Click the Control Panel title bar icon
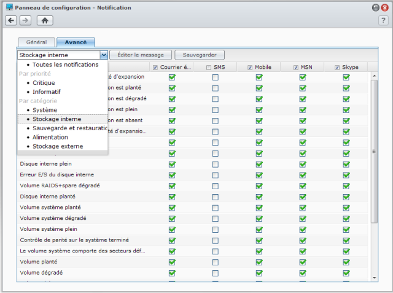Screen dimensions: 393x293 coord(9,7)
